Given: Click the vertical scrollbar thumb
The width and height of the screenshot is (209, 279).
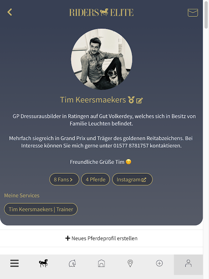Looking at the screenshot, I should tap(206, 14).
